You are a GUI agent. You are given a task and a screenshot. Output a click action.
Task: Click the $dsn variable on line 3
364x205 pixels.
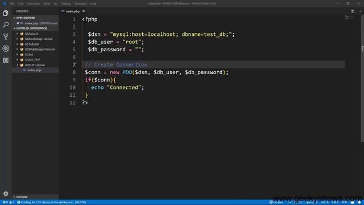94,34
